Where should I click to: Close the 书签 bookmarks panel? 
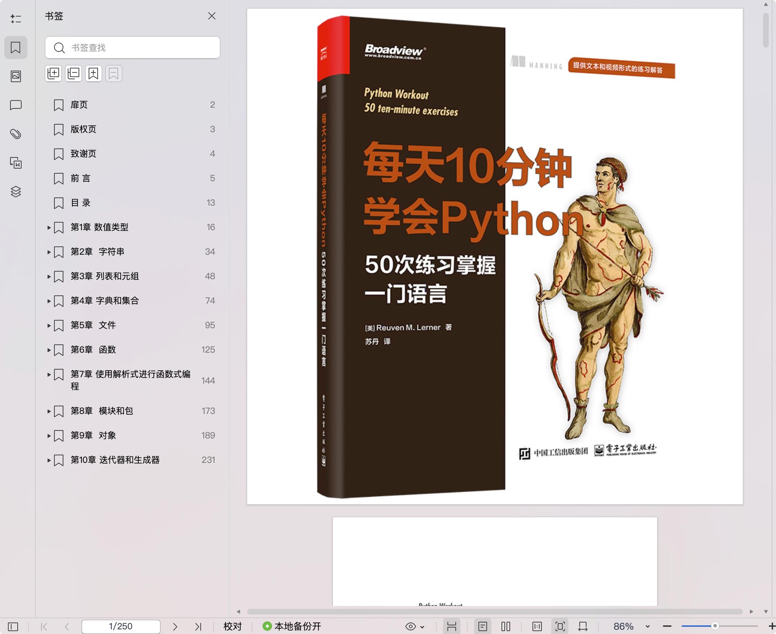212,16
